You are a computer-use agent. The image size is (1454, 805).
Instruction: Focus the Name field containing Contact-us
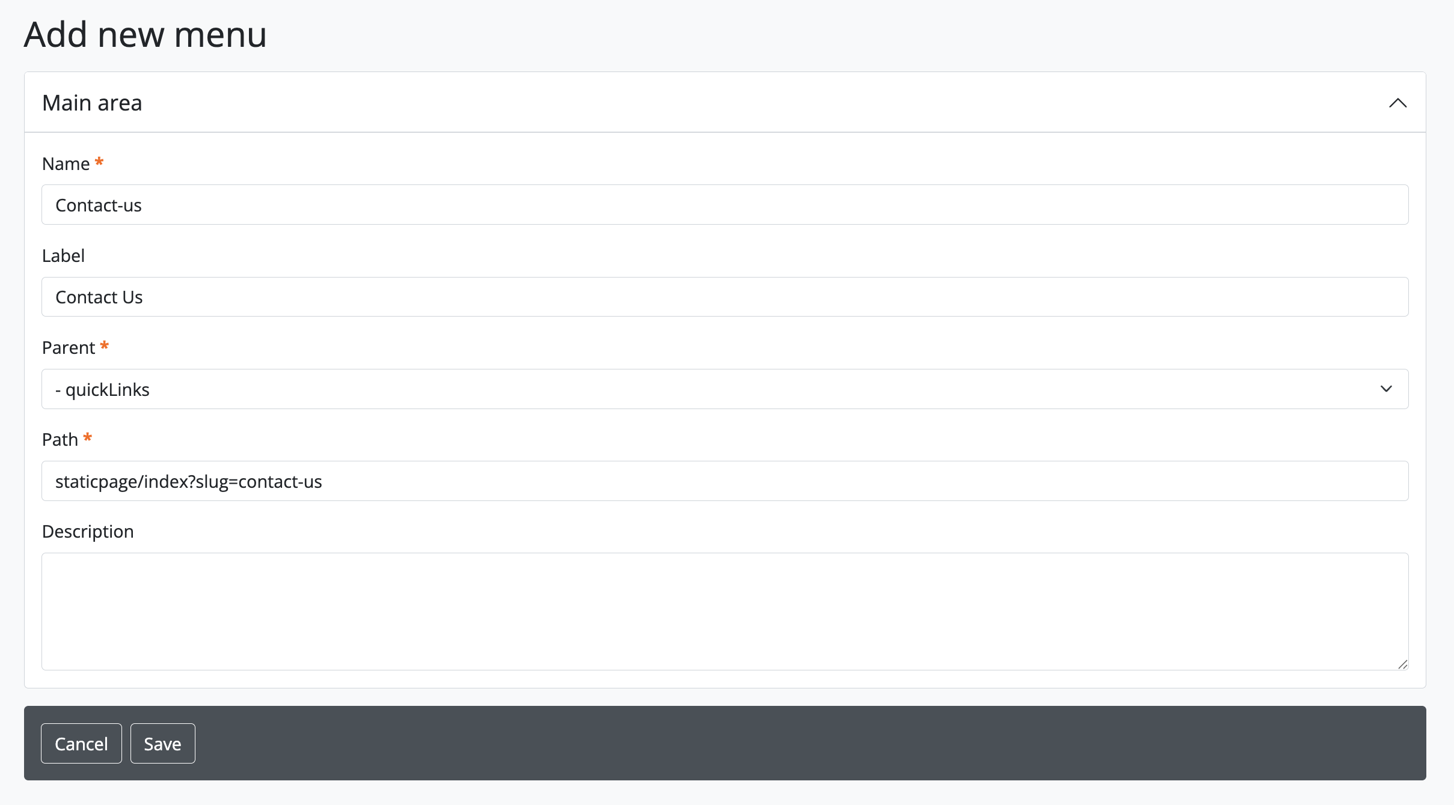point(725,205)
